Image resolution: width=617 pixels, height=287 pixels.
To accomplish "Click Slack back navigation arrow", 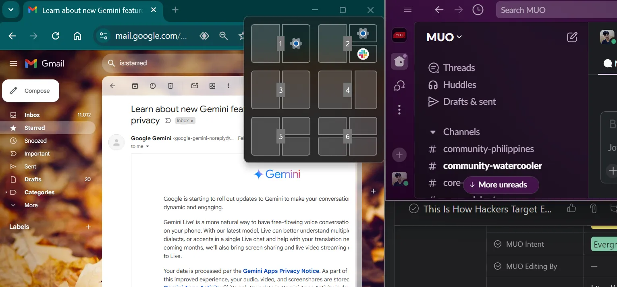I will 439,10.
